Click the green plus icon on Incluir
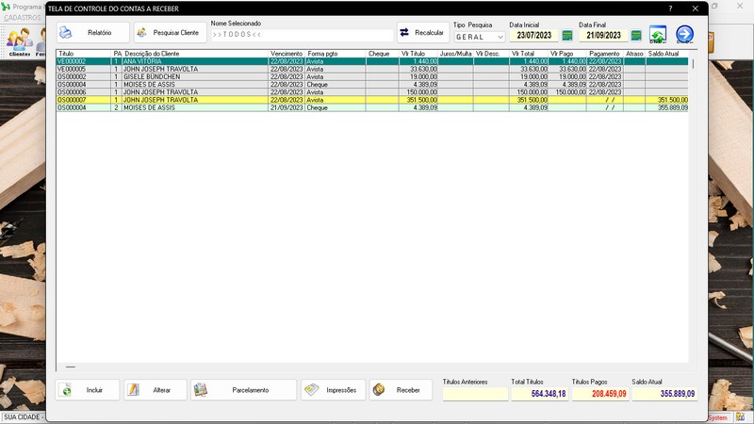 click(x=66, y=390)
